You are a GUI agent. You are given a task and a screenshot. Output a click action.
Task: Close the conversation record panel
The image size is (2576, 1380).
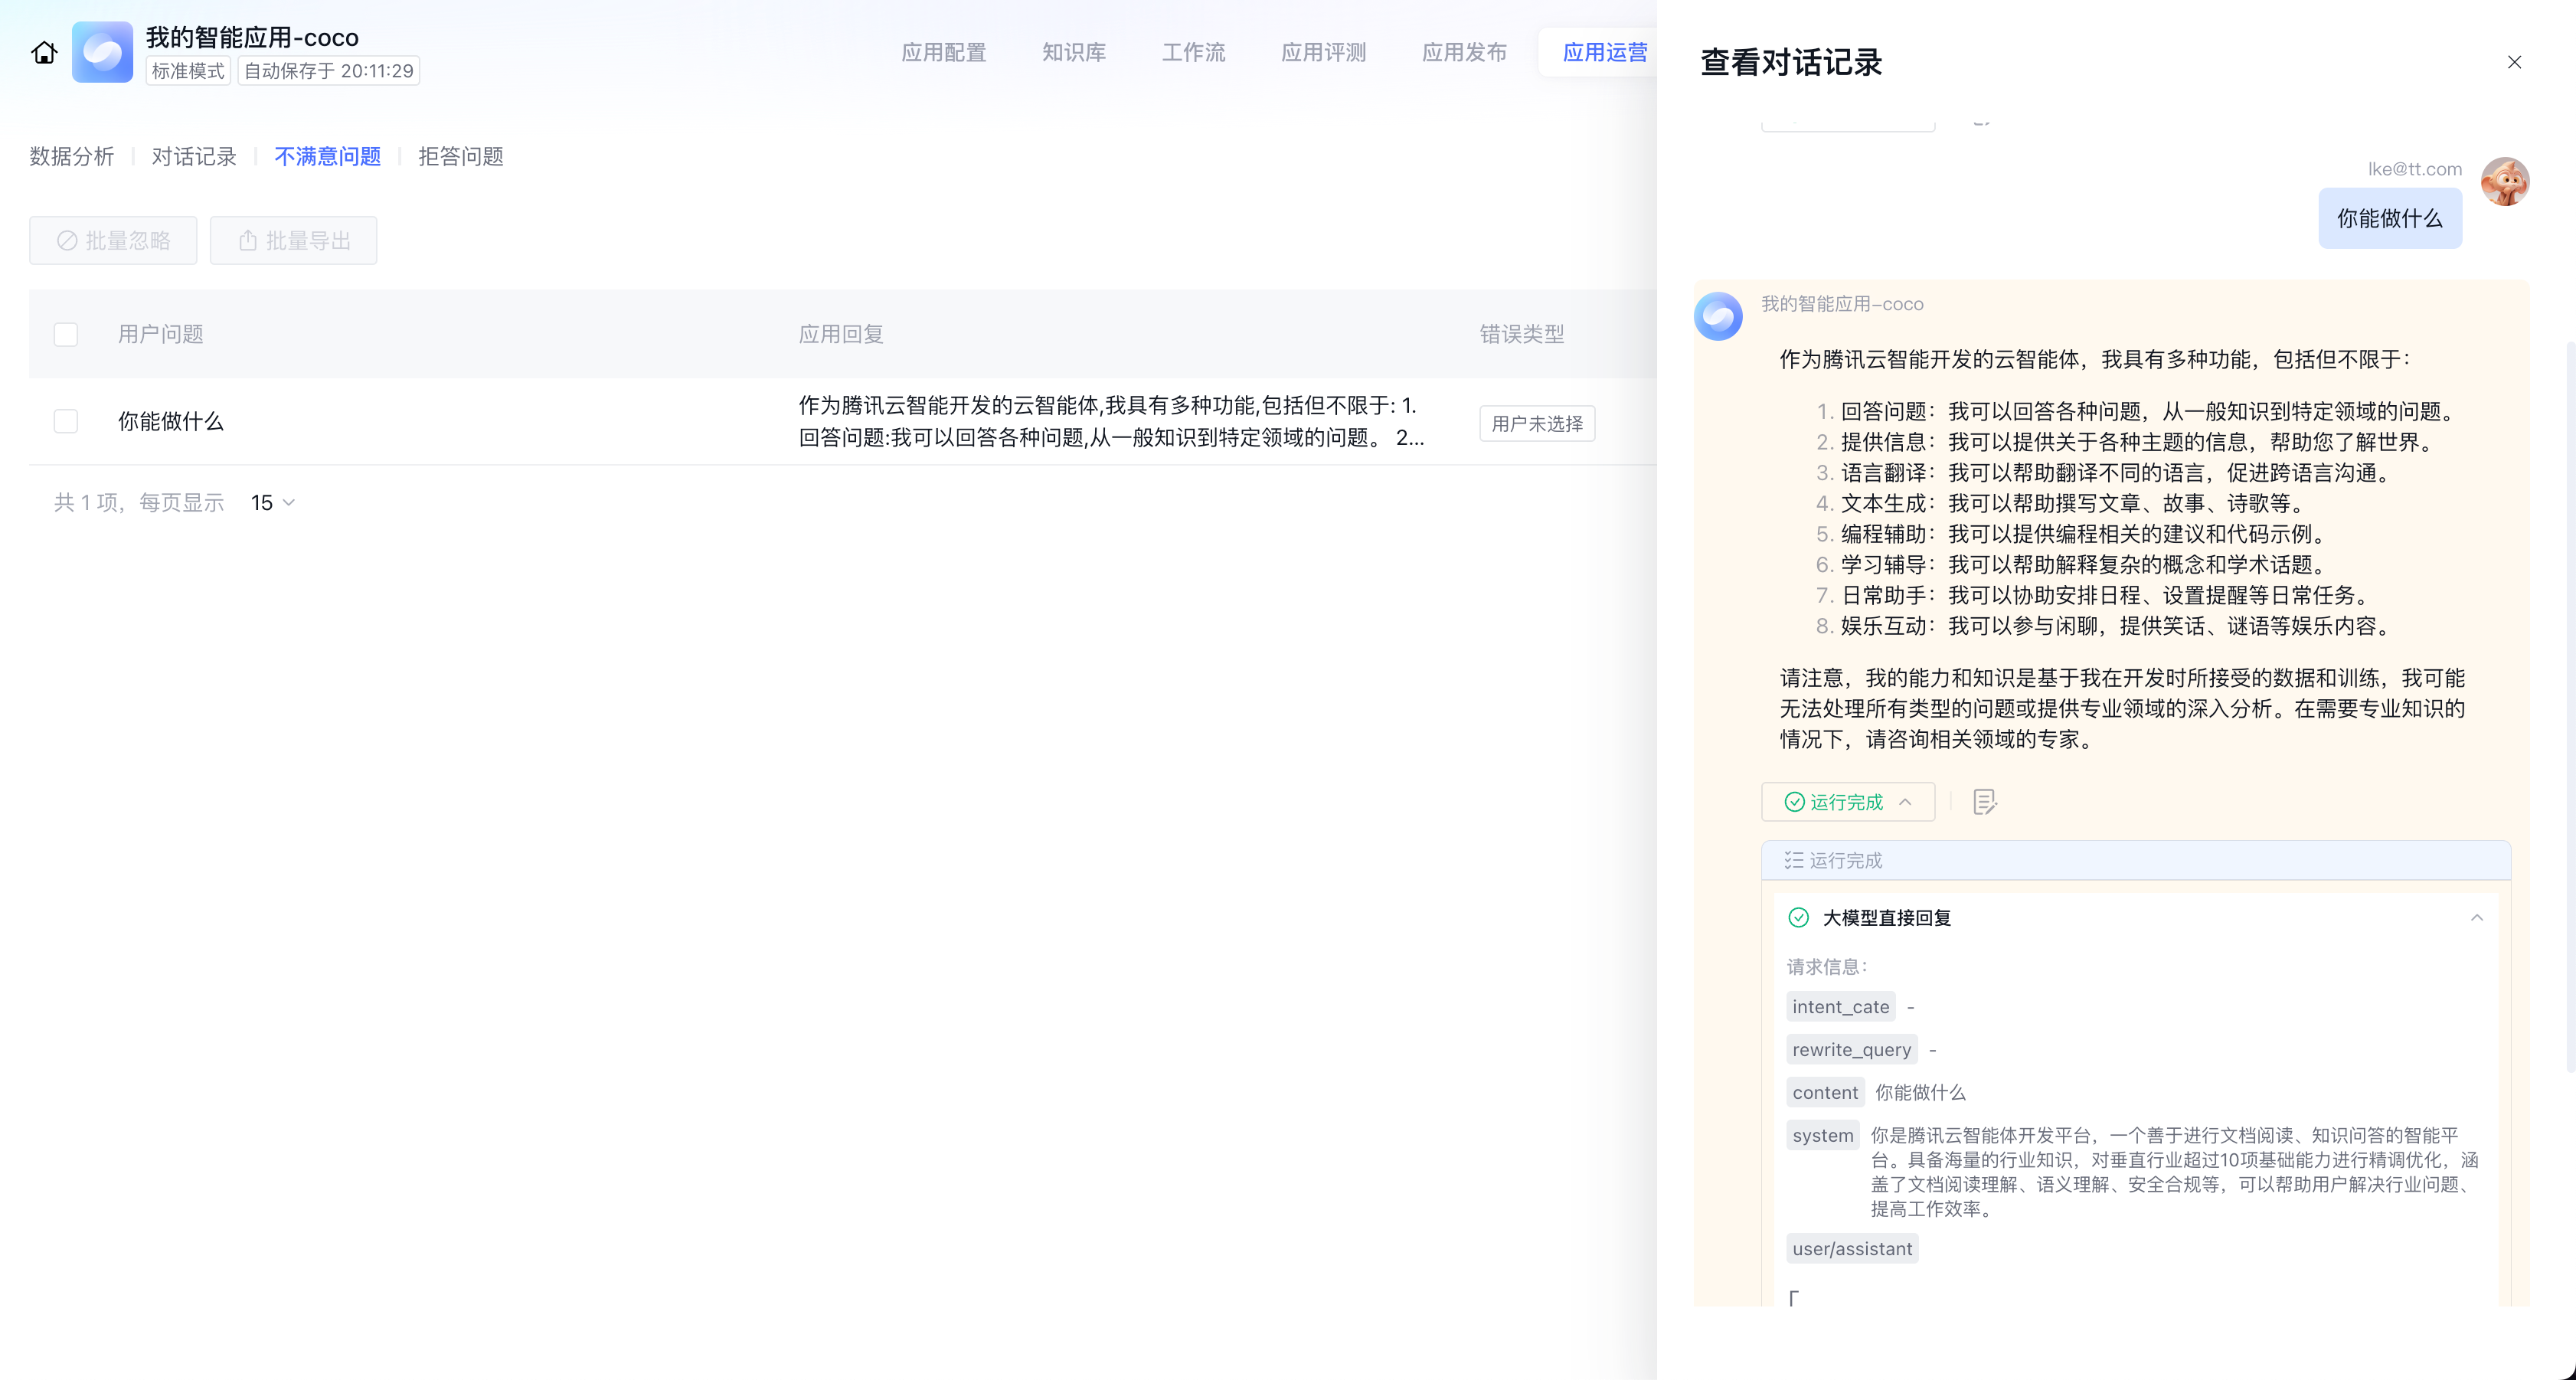click(2514, 62)
